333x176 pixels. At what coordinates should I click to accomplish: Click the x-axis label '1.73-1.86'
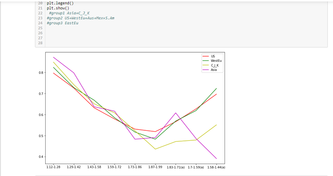click(x=135, y=167)
